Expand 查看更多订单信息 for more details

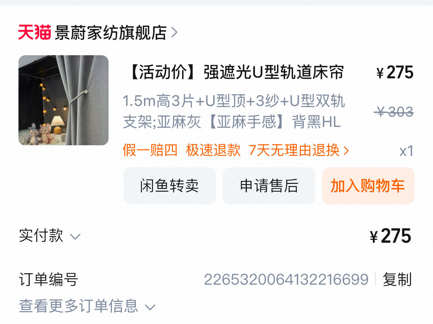coord(87,306)
